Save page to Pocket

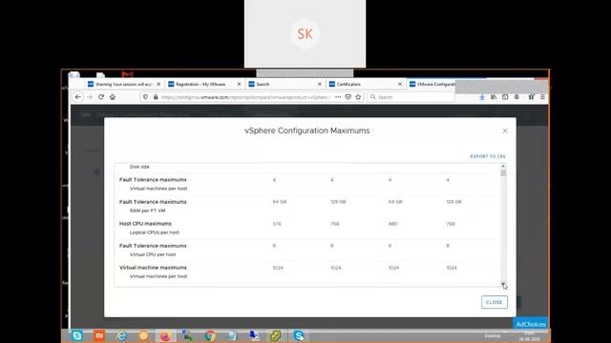[348, 97]
